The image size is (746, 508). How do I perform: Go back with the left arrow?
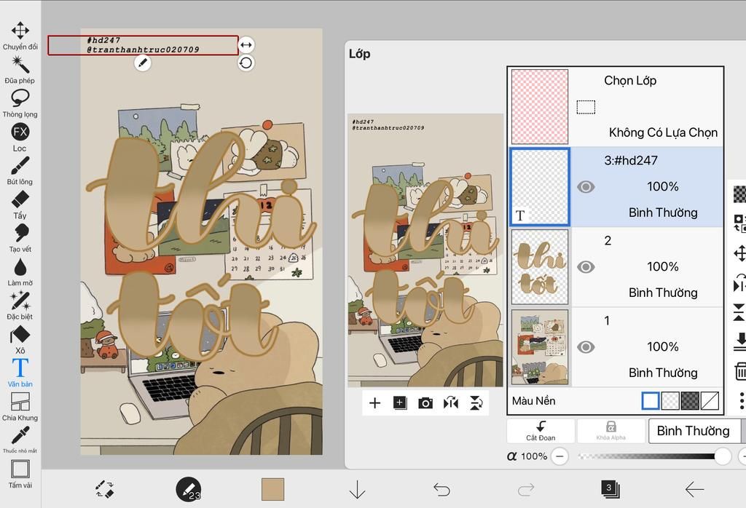point(694,489)
